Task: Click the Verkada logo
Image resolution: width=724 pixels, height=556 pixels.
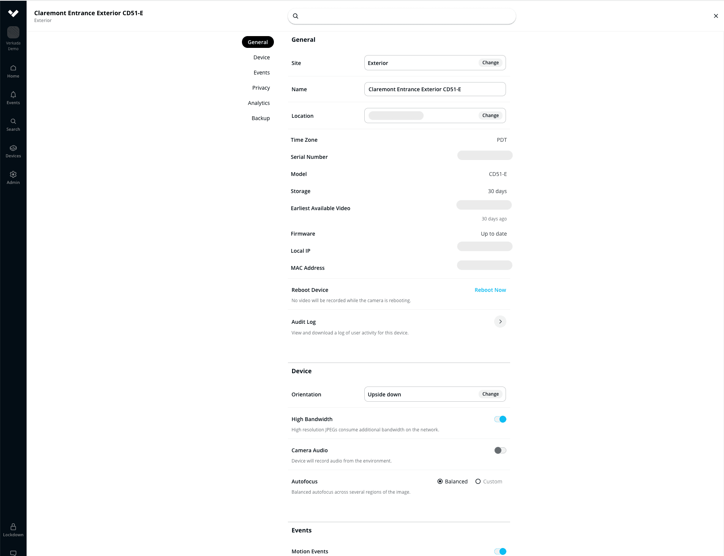Action: coord(13,13)
